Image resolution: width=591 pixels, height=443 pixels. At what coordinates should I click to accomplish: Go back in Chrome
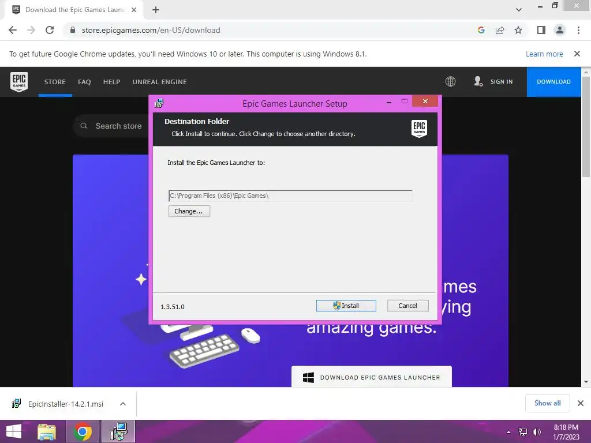tap(13, 30)
